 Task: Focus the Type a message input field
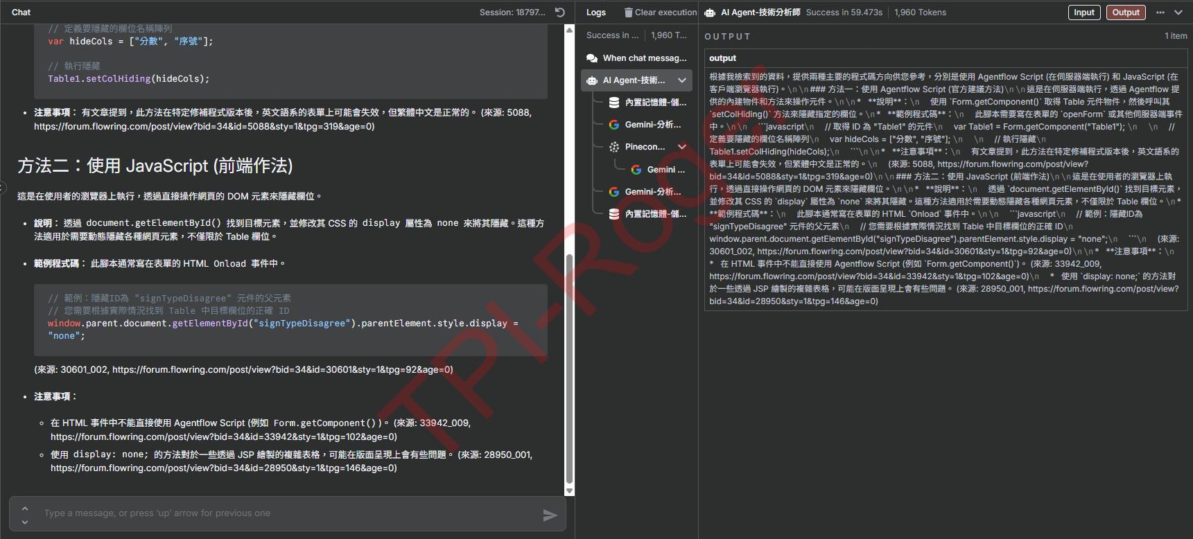click(x=288, y=513)
